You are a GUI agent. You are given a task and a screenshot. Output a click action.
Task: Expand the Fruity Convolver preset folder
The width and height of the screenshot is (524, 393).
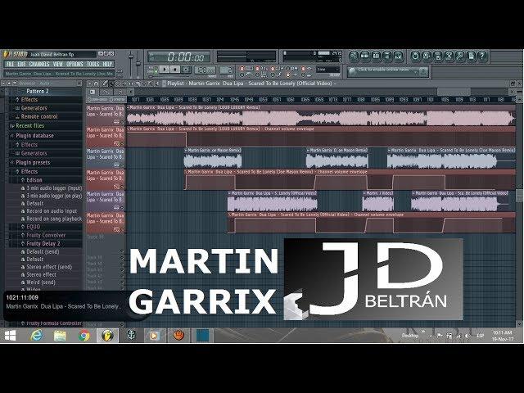[46, 235]
